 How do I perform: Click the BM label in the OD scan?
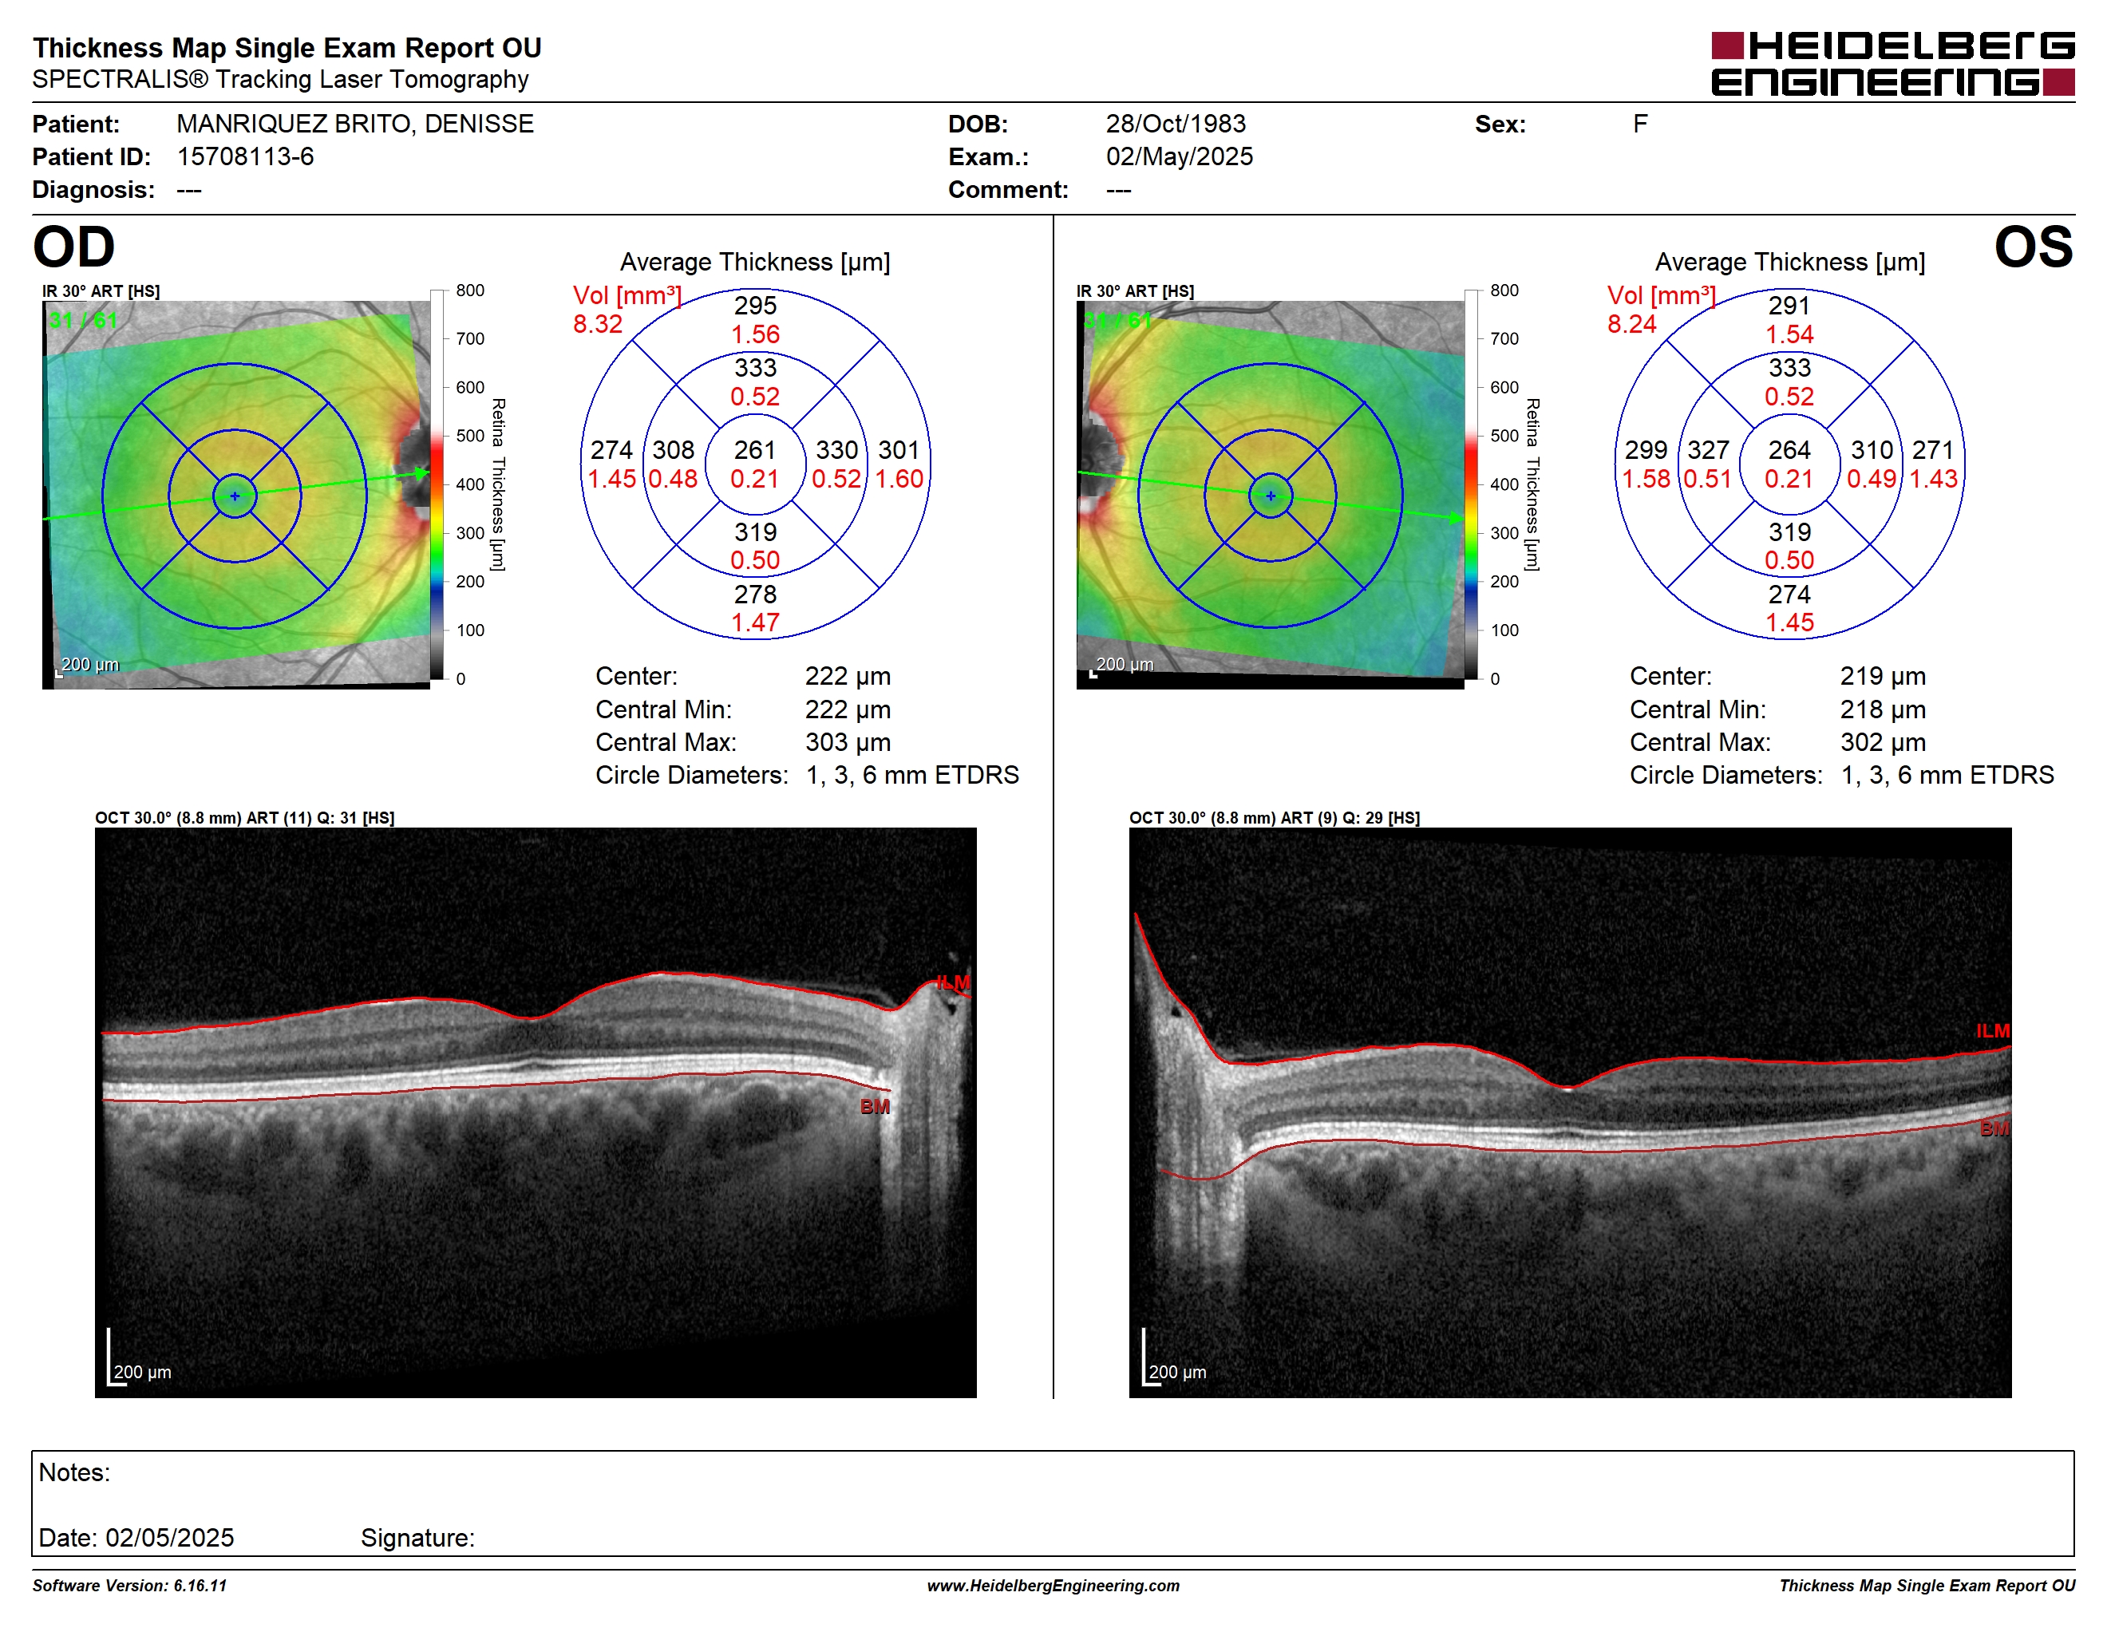coord(875,1106)
